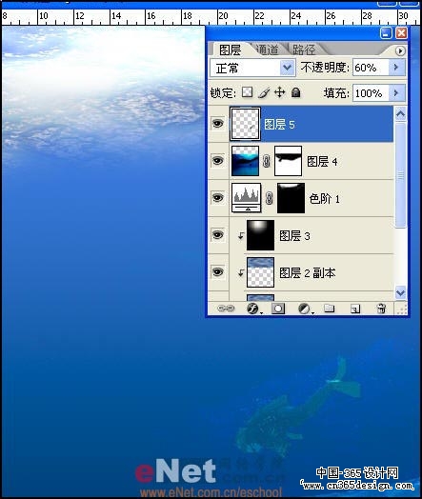Open the add layer style menu

click(253, 308)
